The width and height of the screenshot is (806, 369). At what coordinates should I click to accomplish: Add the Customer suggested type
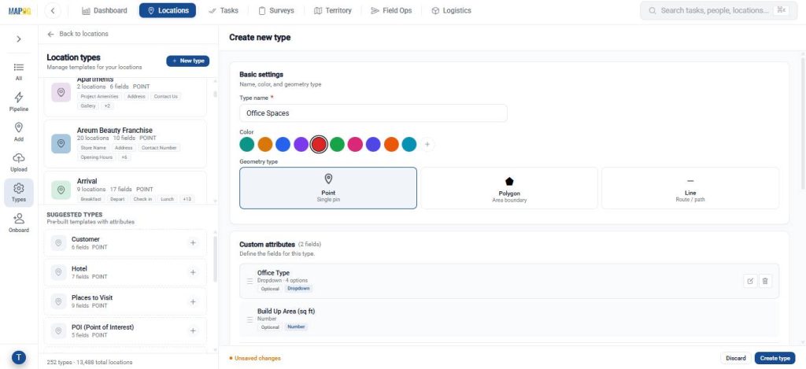click(193, 243)
